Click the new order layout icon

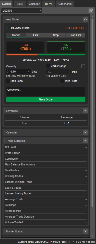tap(91, 11)
